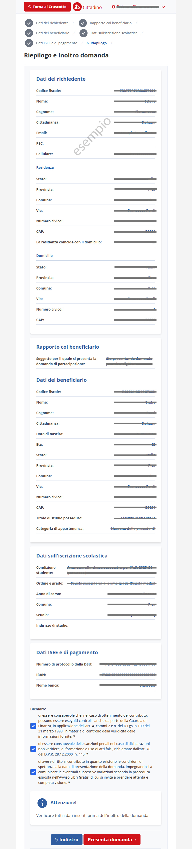The width and height of the screenshot is (192, 849).
Task: Click the checkmark icon beside "Dati sull'iscrizione scolastica"
Action: tap(83, 33)
